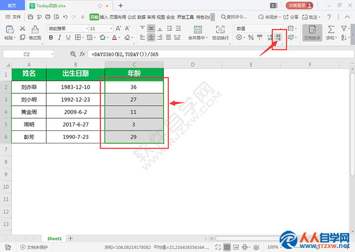This screenshot has height=252, width=355.
Task: Click the eraser clear formatting icon
Action: tap(127, 37)
